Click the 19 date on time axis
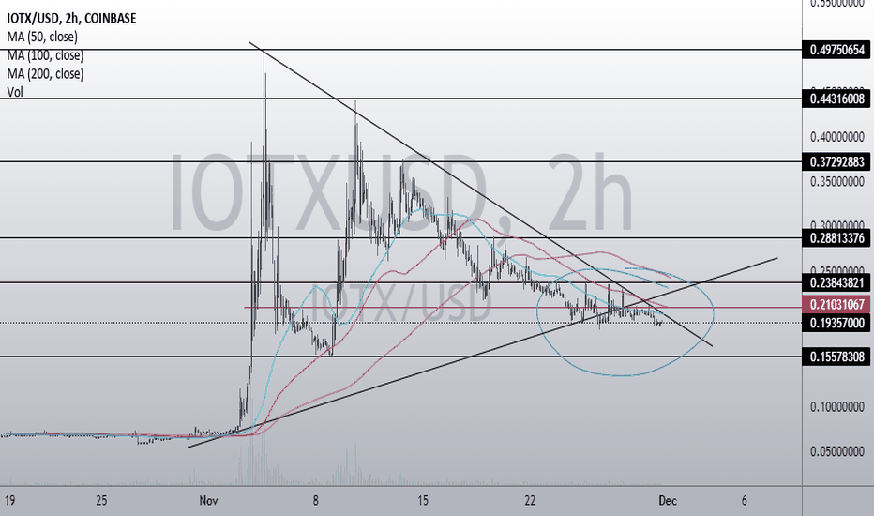The height and width of the screenshot is (516, 874). tap(9, 501)
